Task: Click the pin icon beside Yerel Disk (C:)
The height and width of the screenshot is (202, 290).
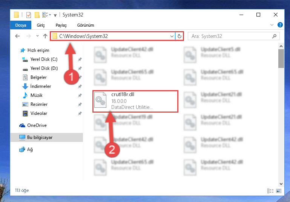Action: click(80, 59)
